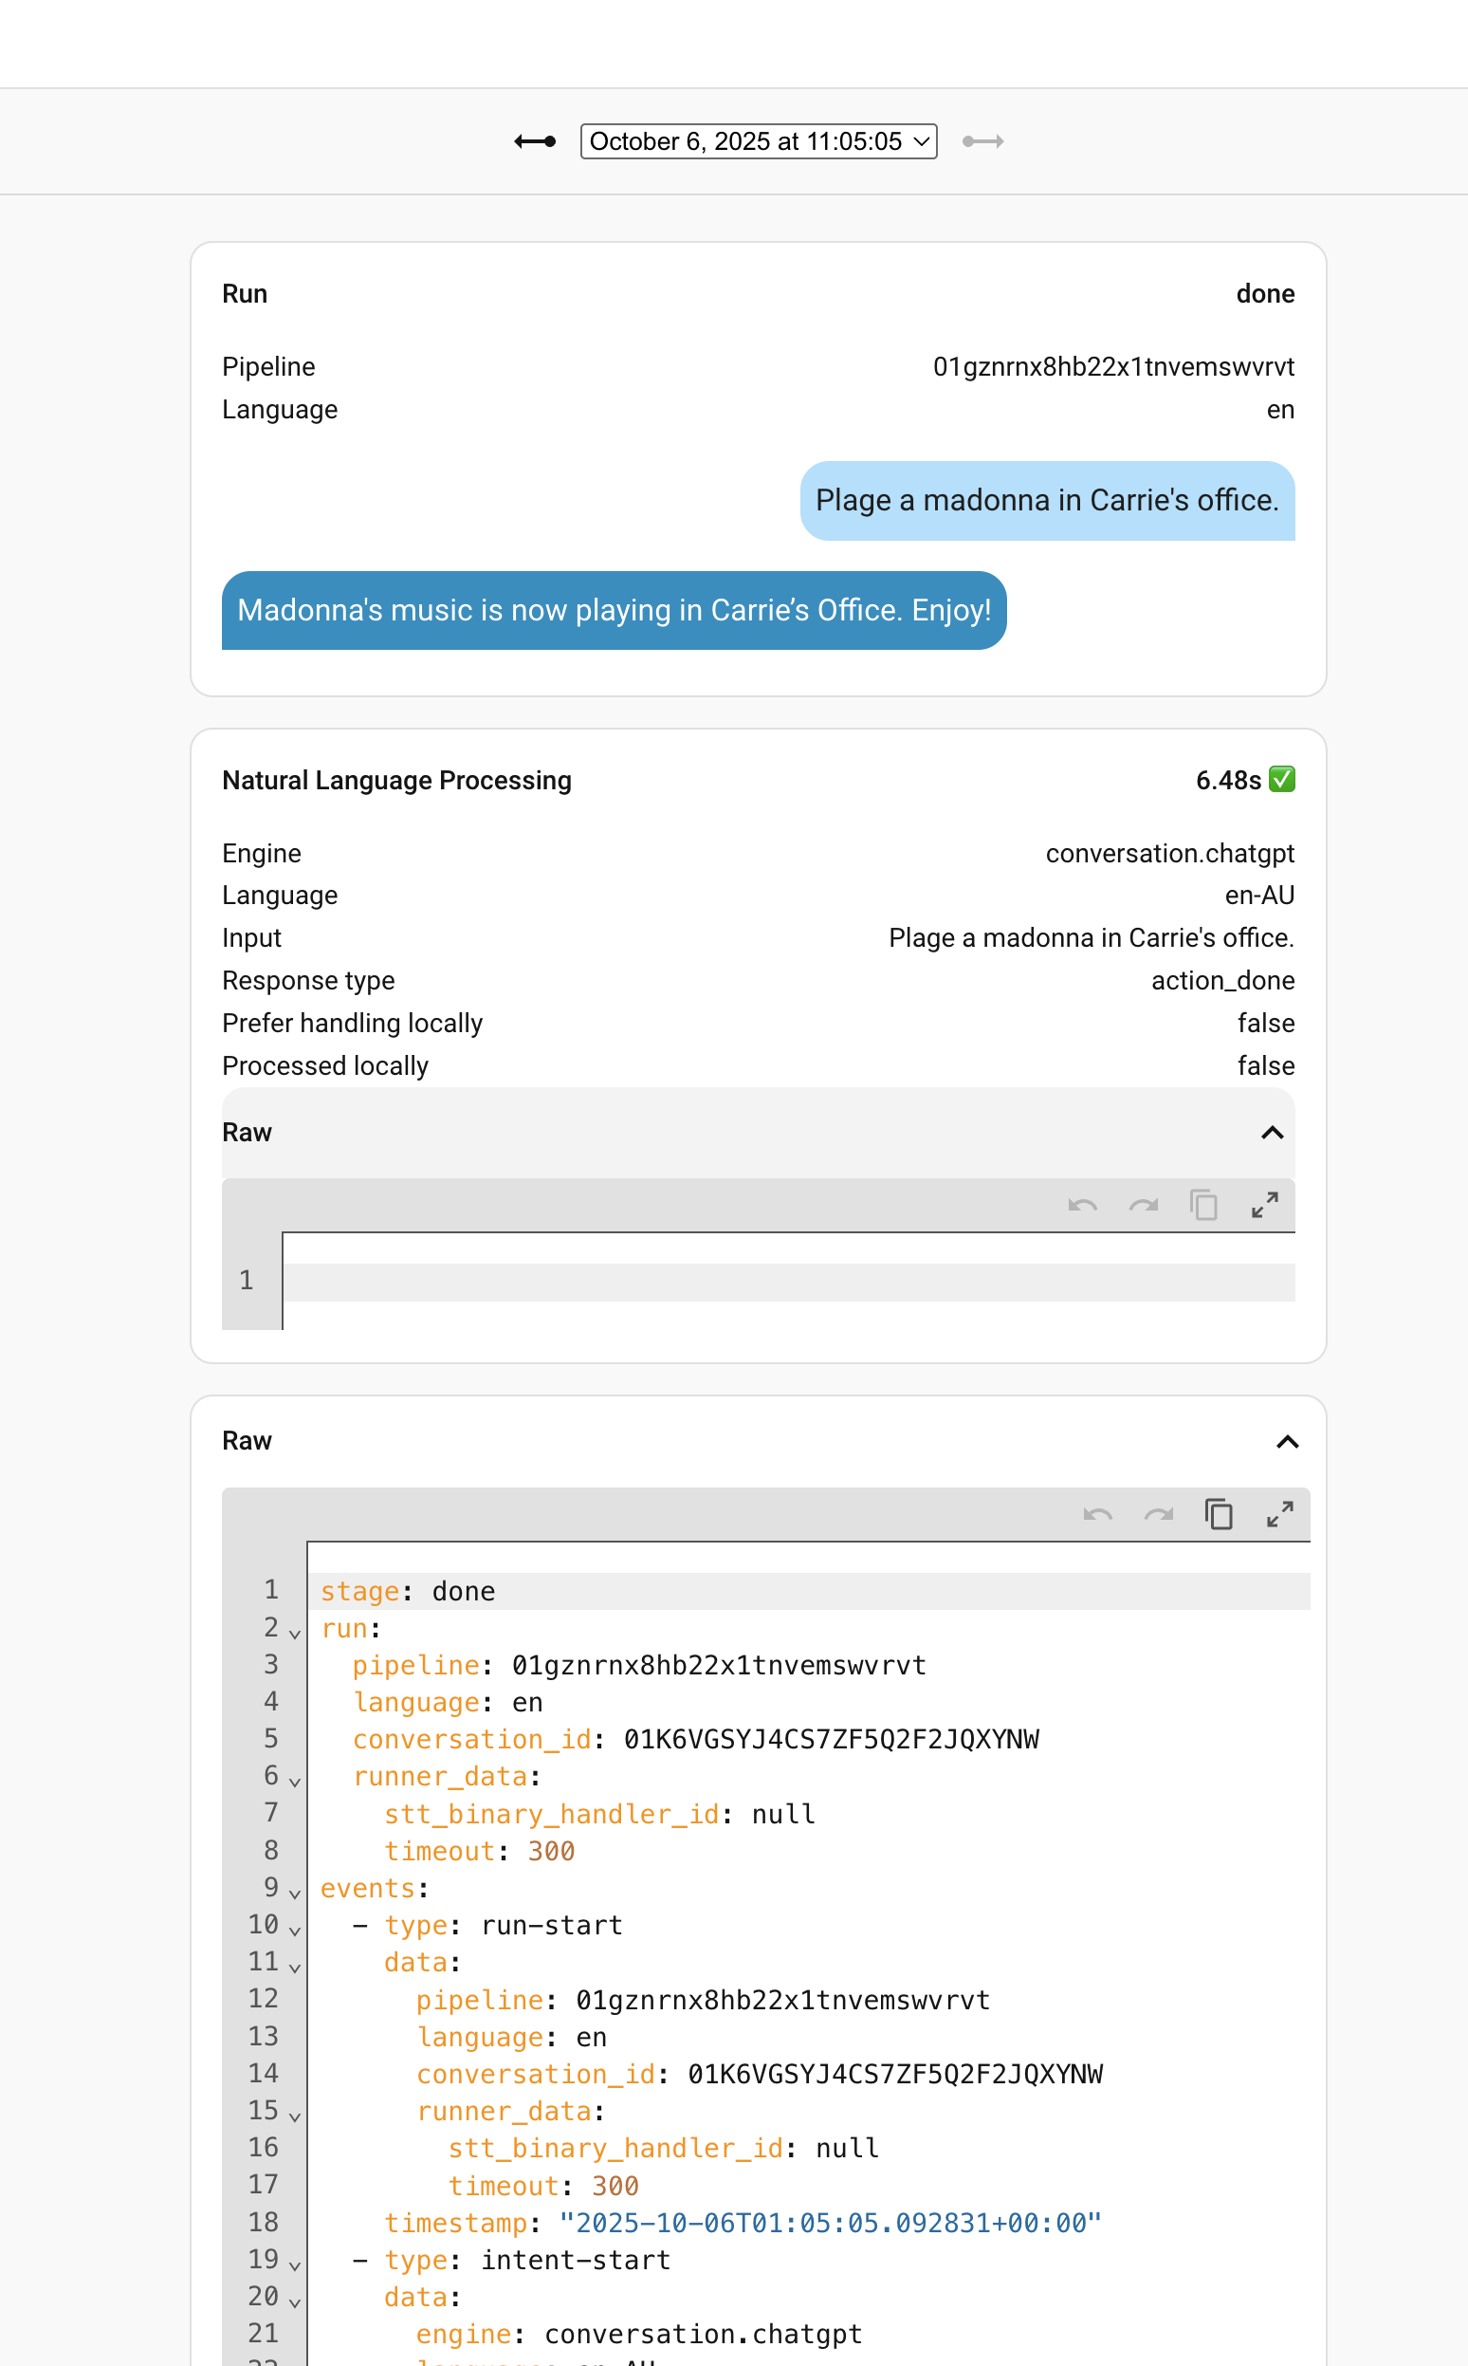This screenshot has height=2366, width=1468.
Task: Undo in the bottom raw YAML editor
Action: pyautogui.click(x=1098, y=1514)
